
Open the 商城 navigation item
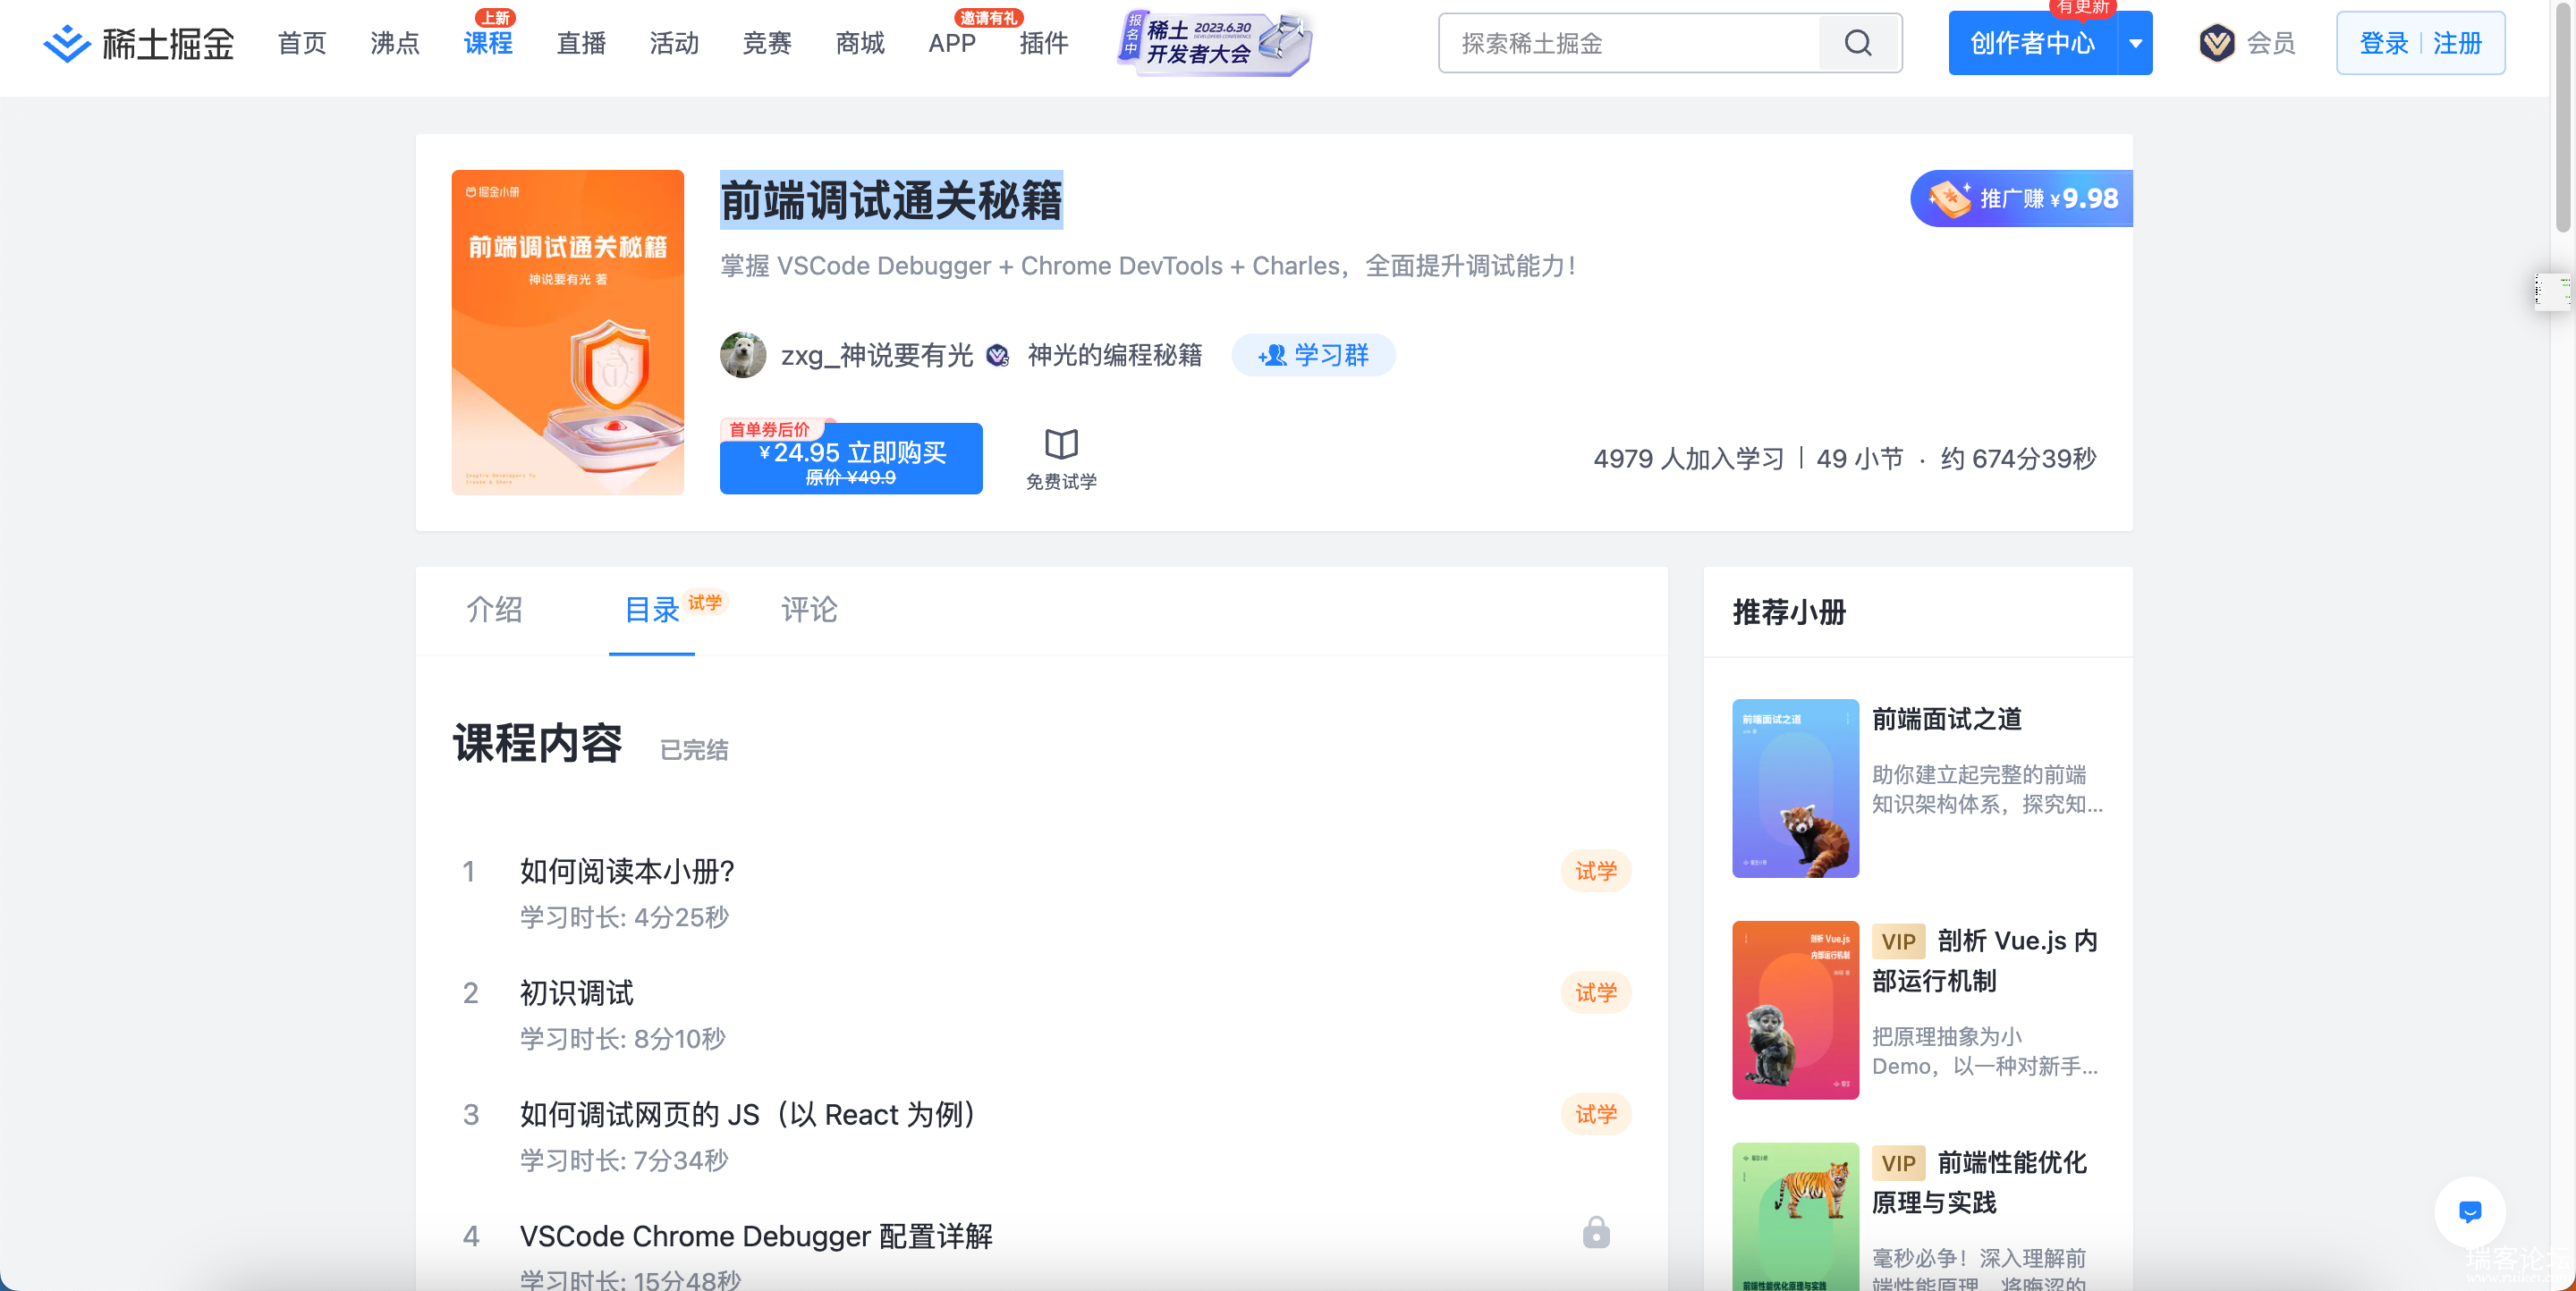pos(860,43)
